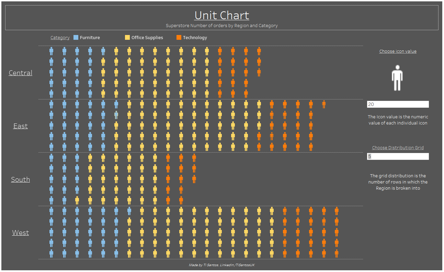Select the South region label
The height and width of the screenshot is (272, 444).
pos(20,179)
